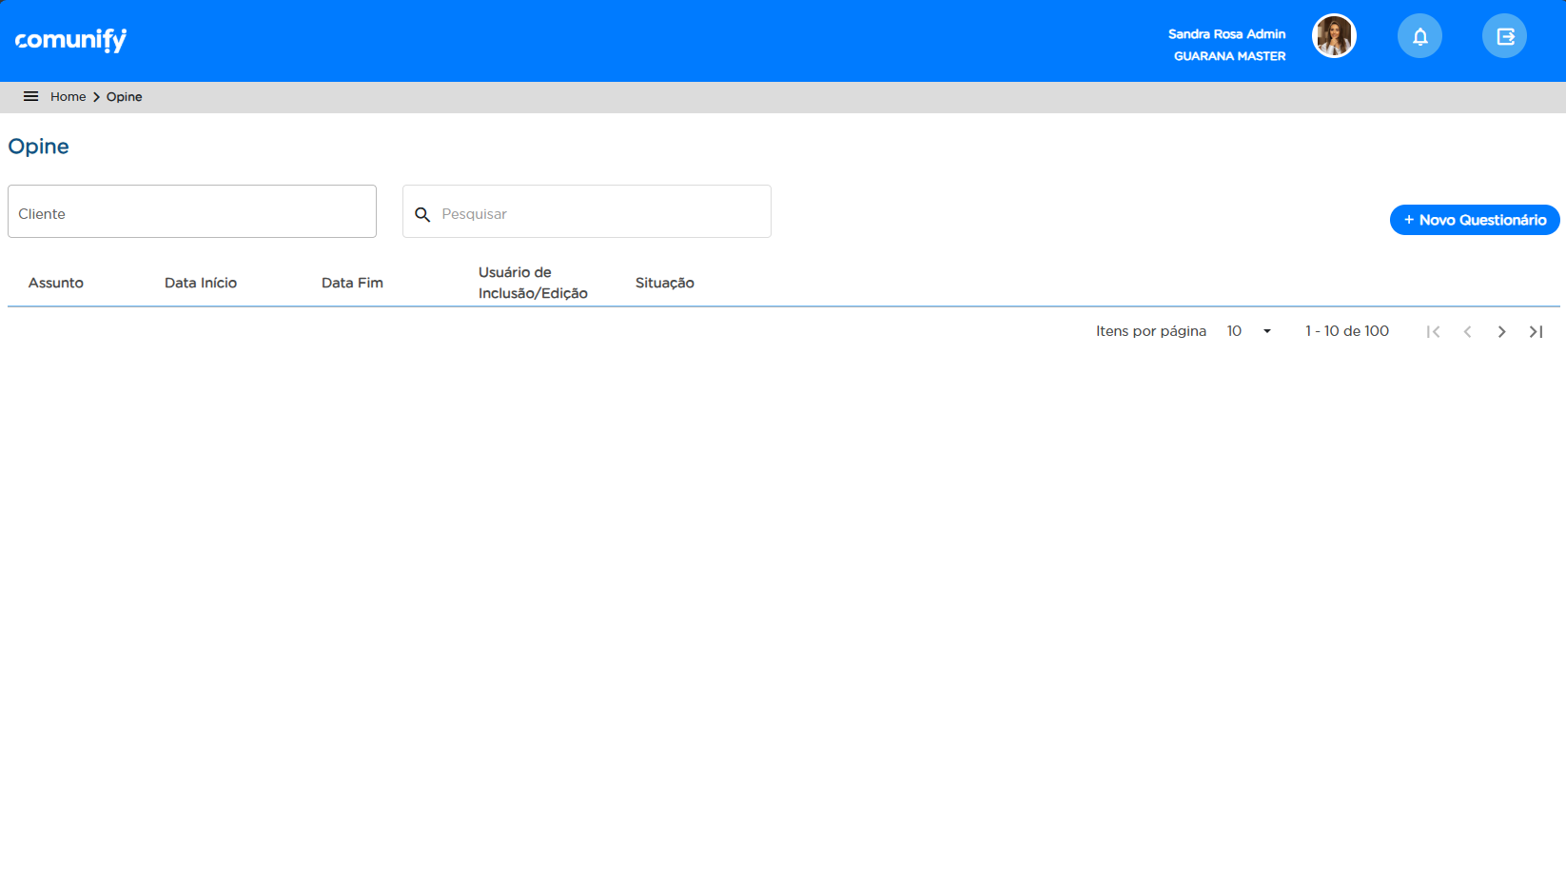Click the search magnifier icon

tap(422, 214)
